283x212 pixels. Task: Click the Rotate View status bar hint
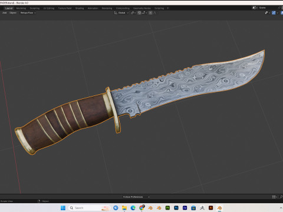[6, 201]
